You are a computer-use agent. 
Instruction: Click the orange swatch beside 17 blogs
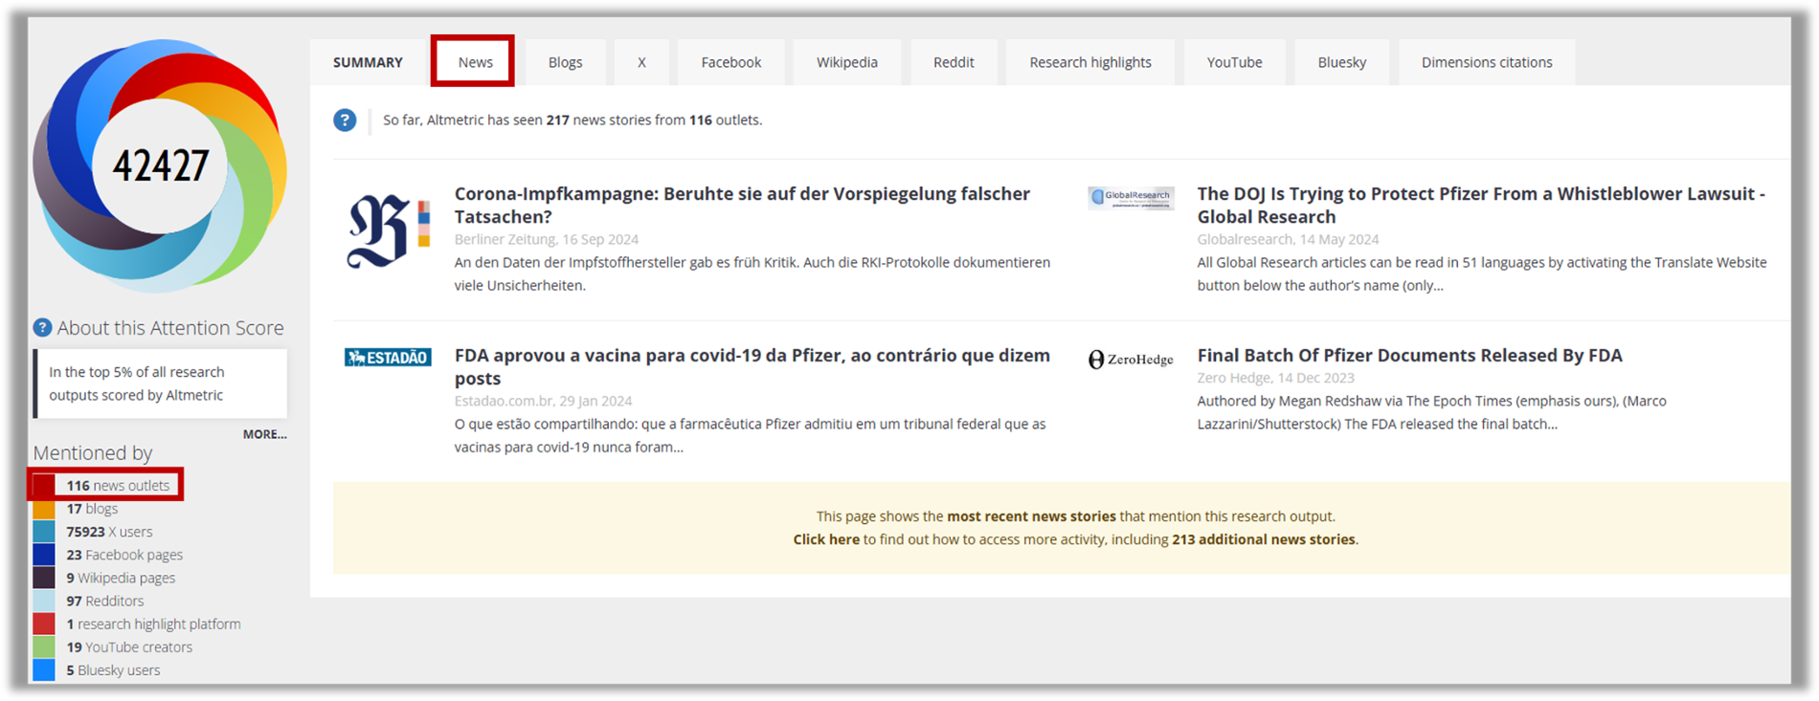click(44, 509)
